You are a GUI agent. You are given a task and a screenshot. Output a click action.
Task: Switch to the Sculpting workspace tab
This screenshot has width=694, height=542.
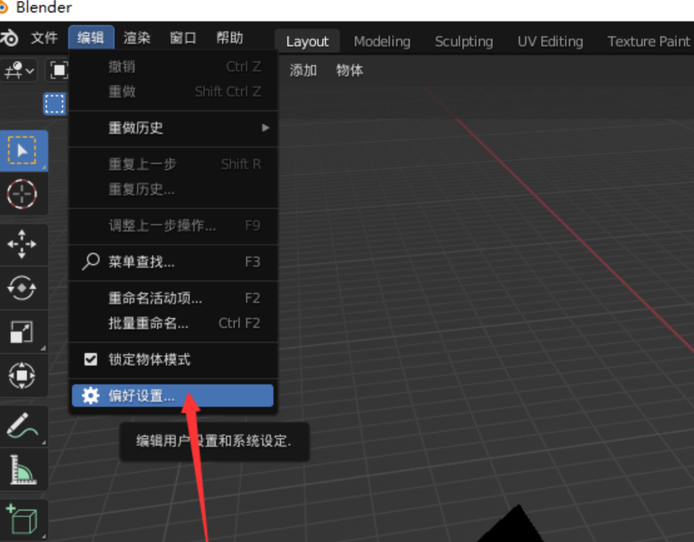click(x=464, y=42)
